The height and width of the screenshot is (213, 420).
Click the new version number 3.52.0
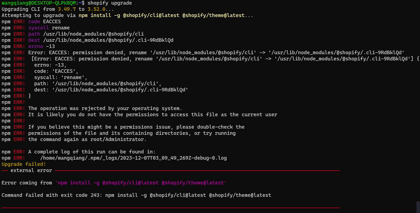click(96, 9)
